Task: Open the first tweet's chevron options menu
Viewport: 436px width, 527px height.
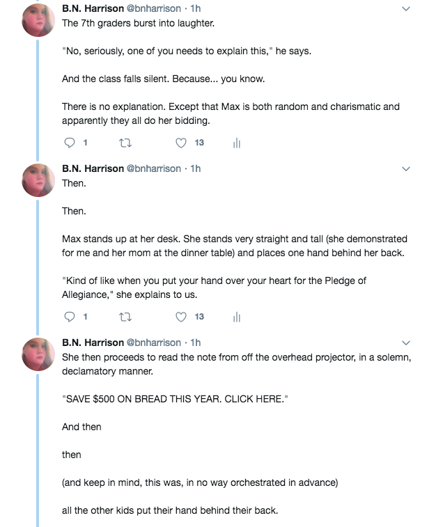Action: tap(407, 9)
